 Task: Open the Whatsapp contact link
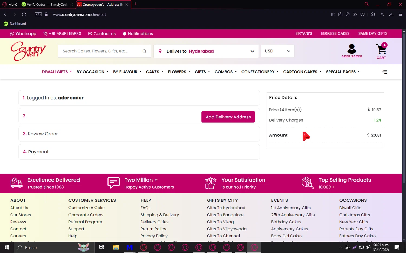click(23, 33)
